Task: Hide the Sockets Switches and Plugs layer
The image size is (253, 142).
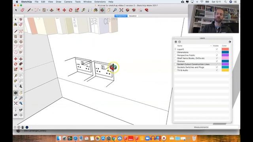Action: coord(217,67)
